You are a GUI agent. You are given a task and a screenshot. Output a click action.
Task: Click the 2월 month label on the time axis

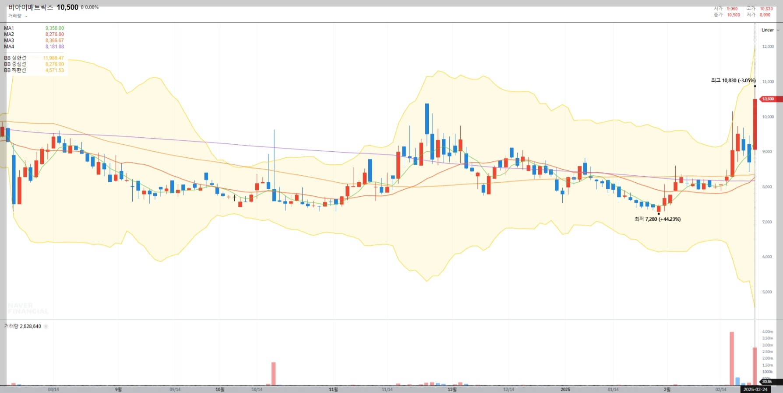(667, 390)
